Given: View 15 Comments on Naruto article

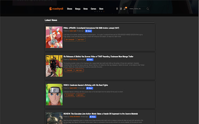Looking at the screenshot, I should pyautogui.click(x=70, y=95).
